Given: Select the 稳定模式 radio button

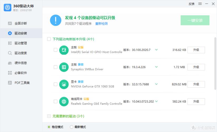Looking at the screenshot, I should tap(49, 127).
